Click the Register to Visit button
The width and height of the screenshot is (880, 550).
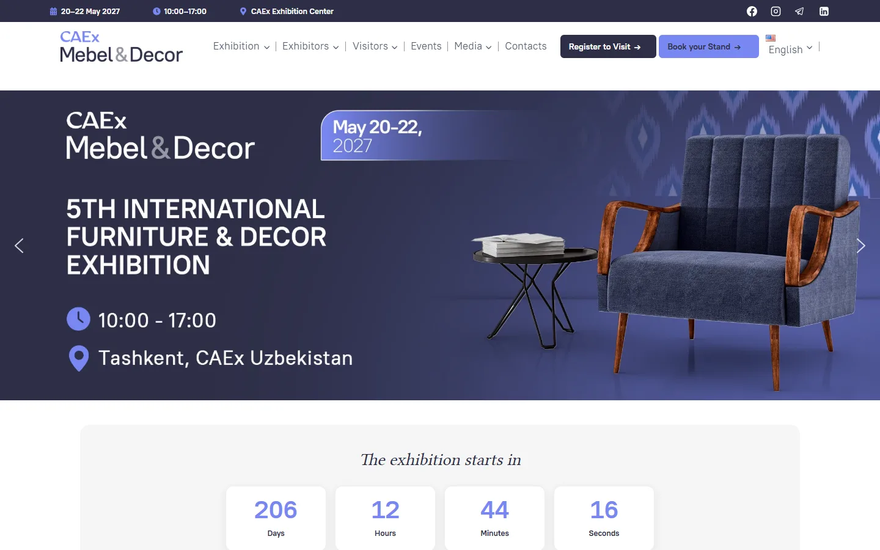pyautogui.click(x=608, y=46)
